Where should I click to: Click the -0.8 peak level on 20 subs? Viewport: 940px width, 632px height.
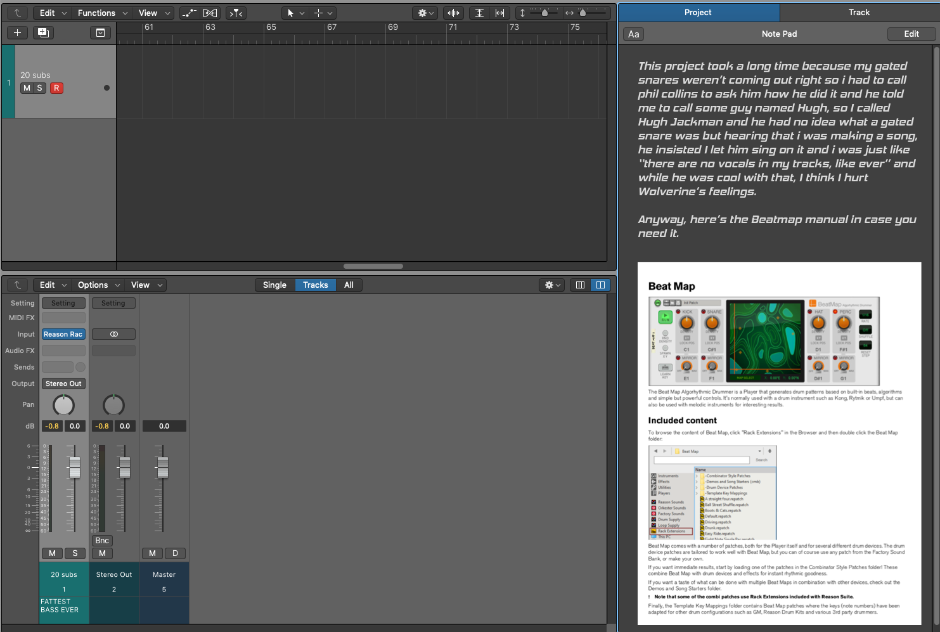[52, 426]
